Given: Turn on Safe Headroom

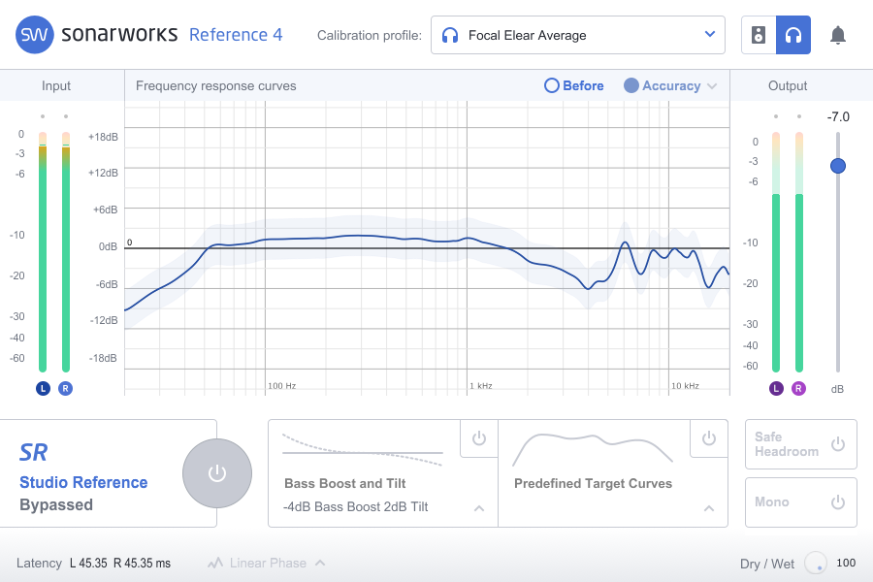Looking at the screenshot, I should (838, 444).
